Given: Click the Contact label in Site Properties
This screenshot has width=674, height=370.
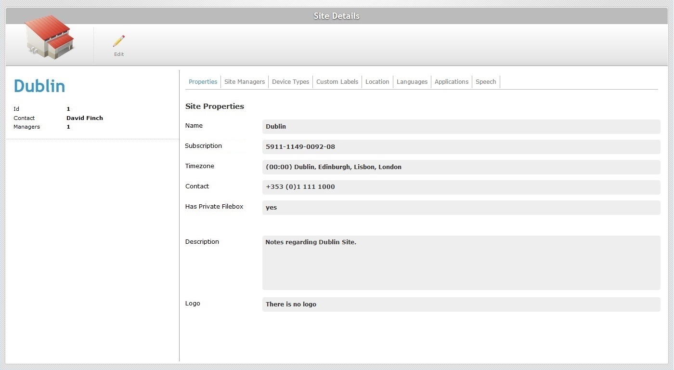Looking at the screenshot, I should (x=197, y=186).
